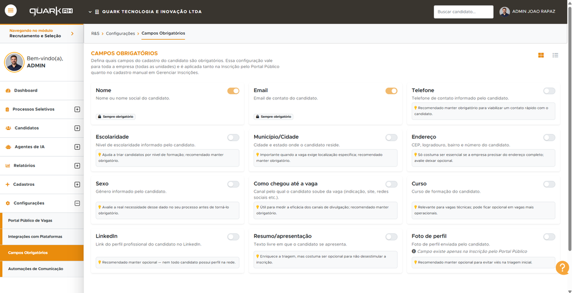Screen dimensions: 572x293
Task: Enable the Como chegou até a vaga toggle
Action: [x=392, y=184]
